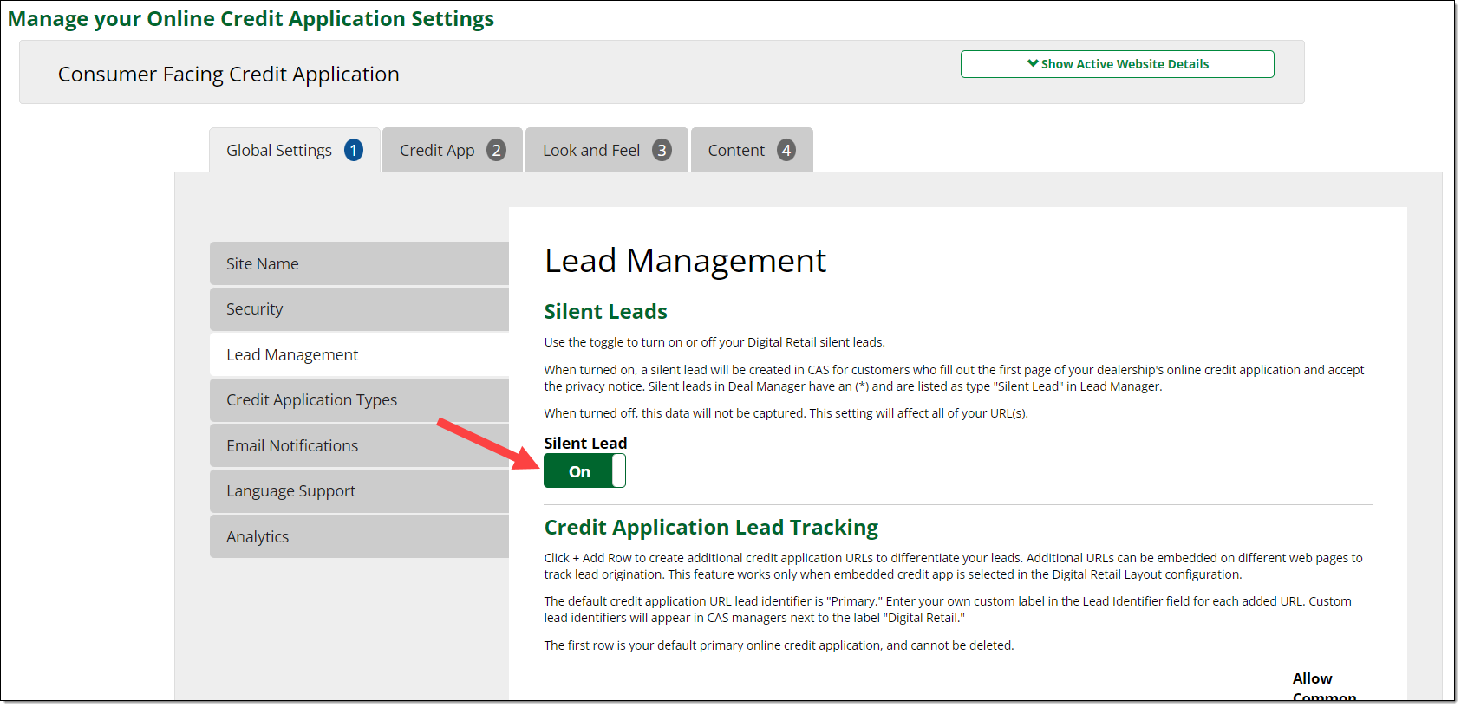Switch to the Credit App tab

(438, 151)
